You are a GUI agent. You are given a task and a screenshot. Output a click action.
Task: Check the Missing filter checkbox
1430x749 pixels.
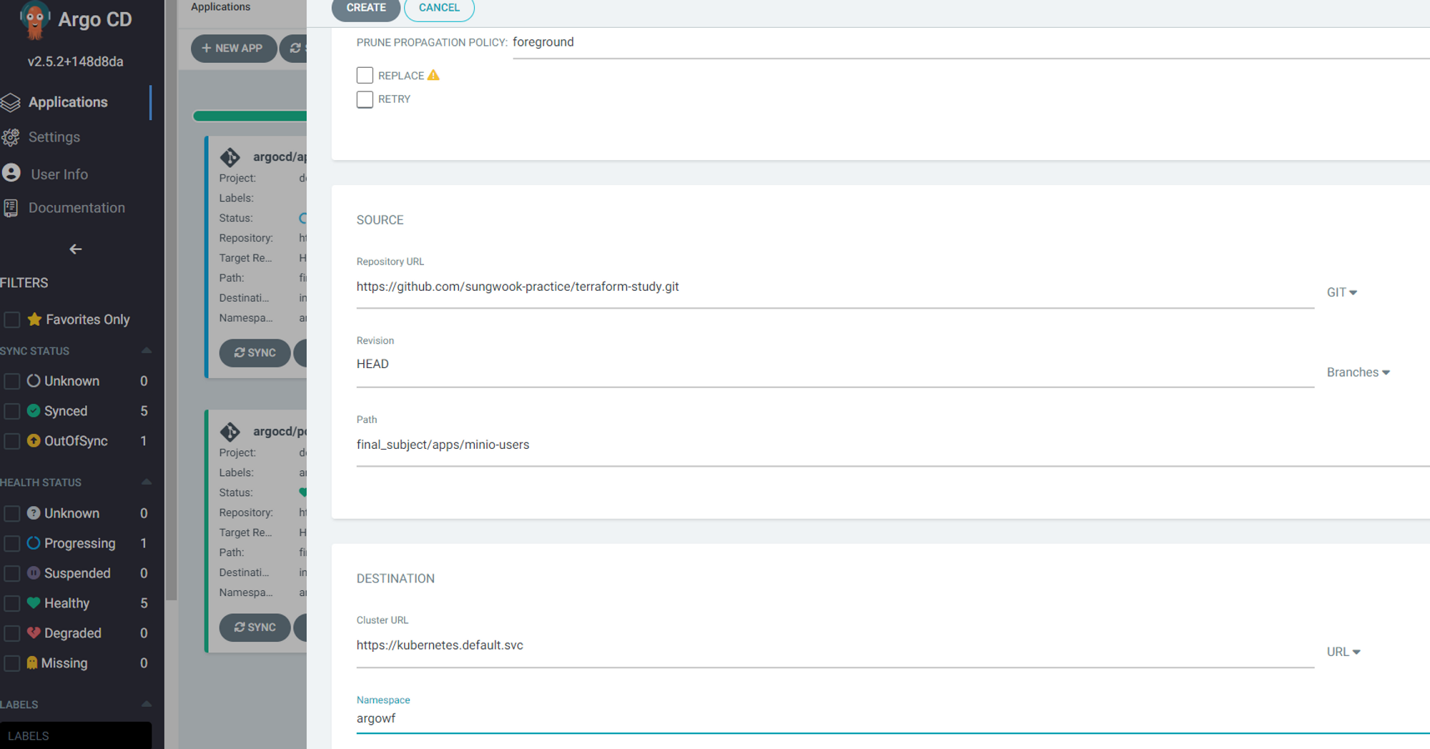(x=12, y=663)
